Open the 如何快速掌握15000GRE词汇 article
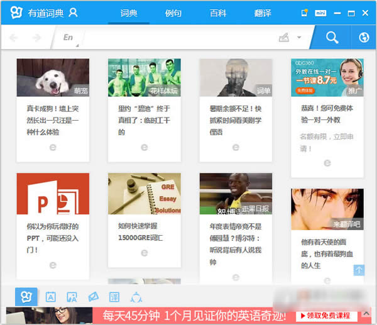This screenshot has height=325, width=377. coord(144,232)
